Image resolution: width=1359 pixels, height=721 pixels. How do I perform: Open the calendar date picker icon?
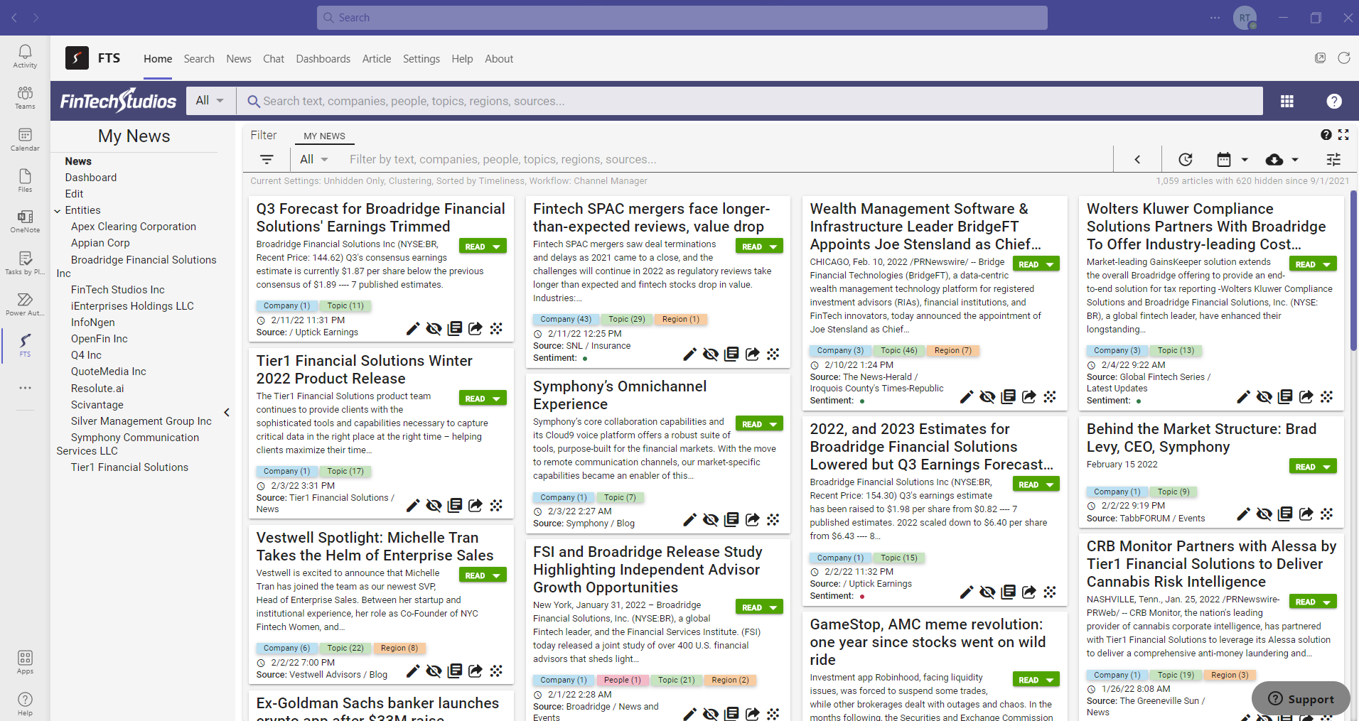point(1223,159)
